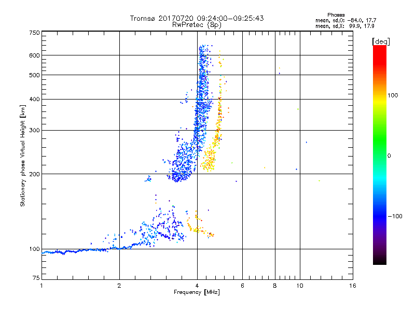
Task: Click the colorbar tick label '0'
Action: coord(389,156)
